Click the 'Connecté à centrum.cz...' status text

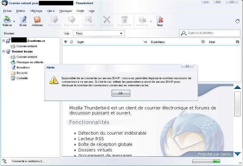[28, 161]
